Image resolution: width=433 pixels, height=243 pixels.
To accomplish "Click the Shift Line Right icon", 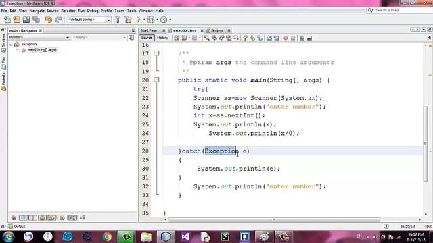I will pos(277,38).
